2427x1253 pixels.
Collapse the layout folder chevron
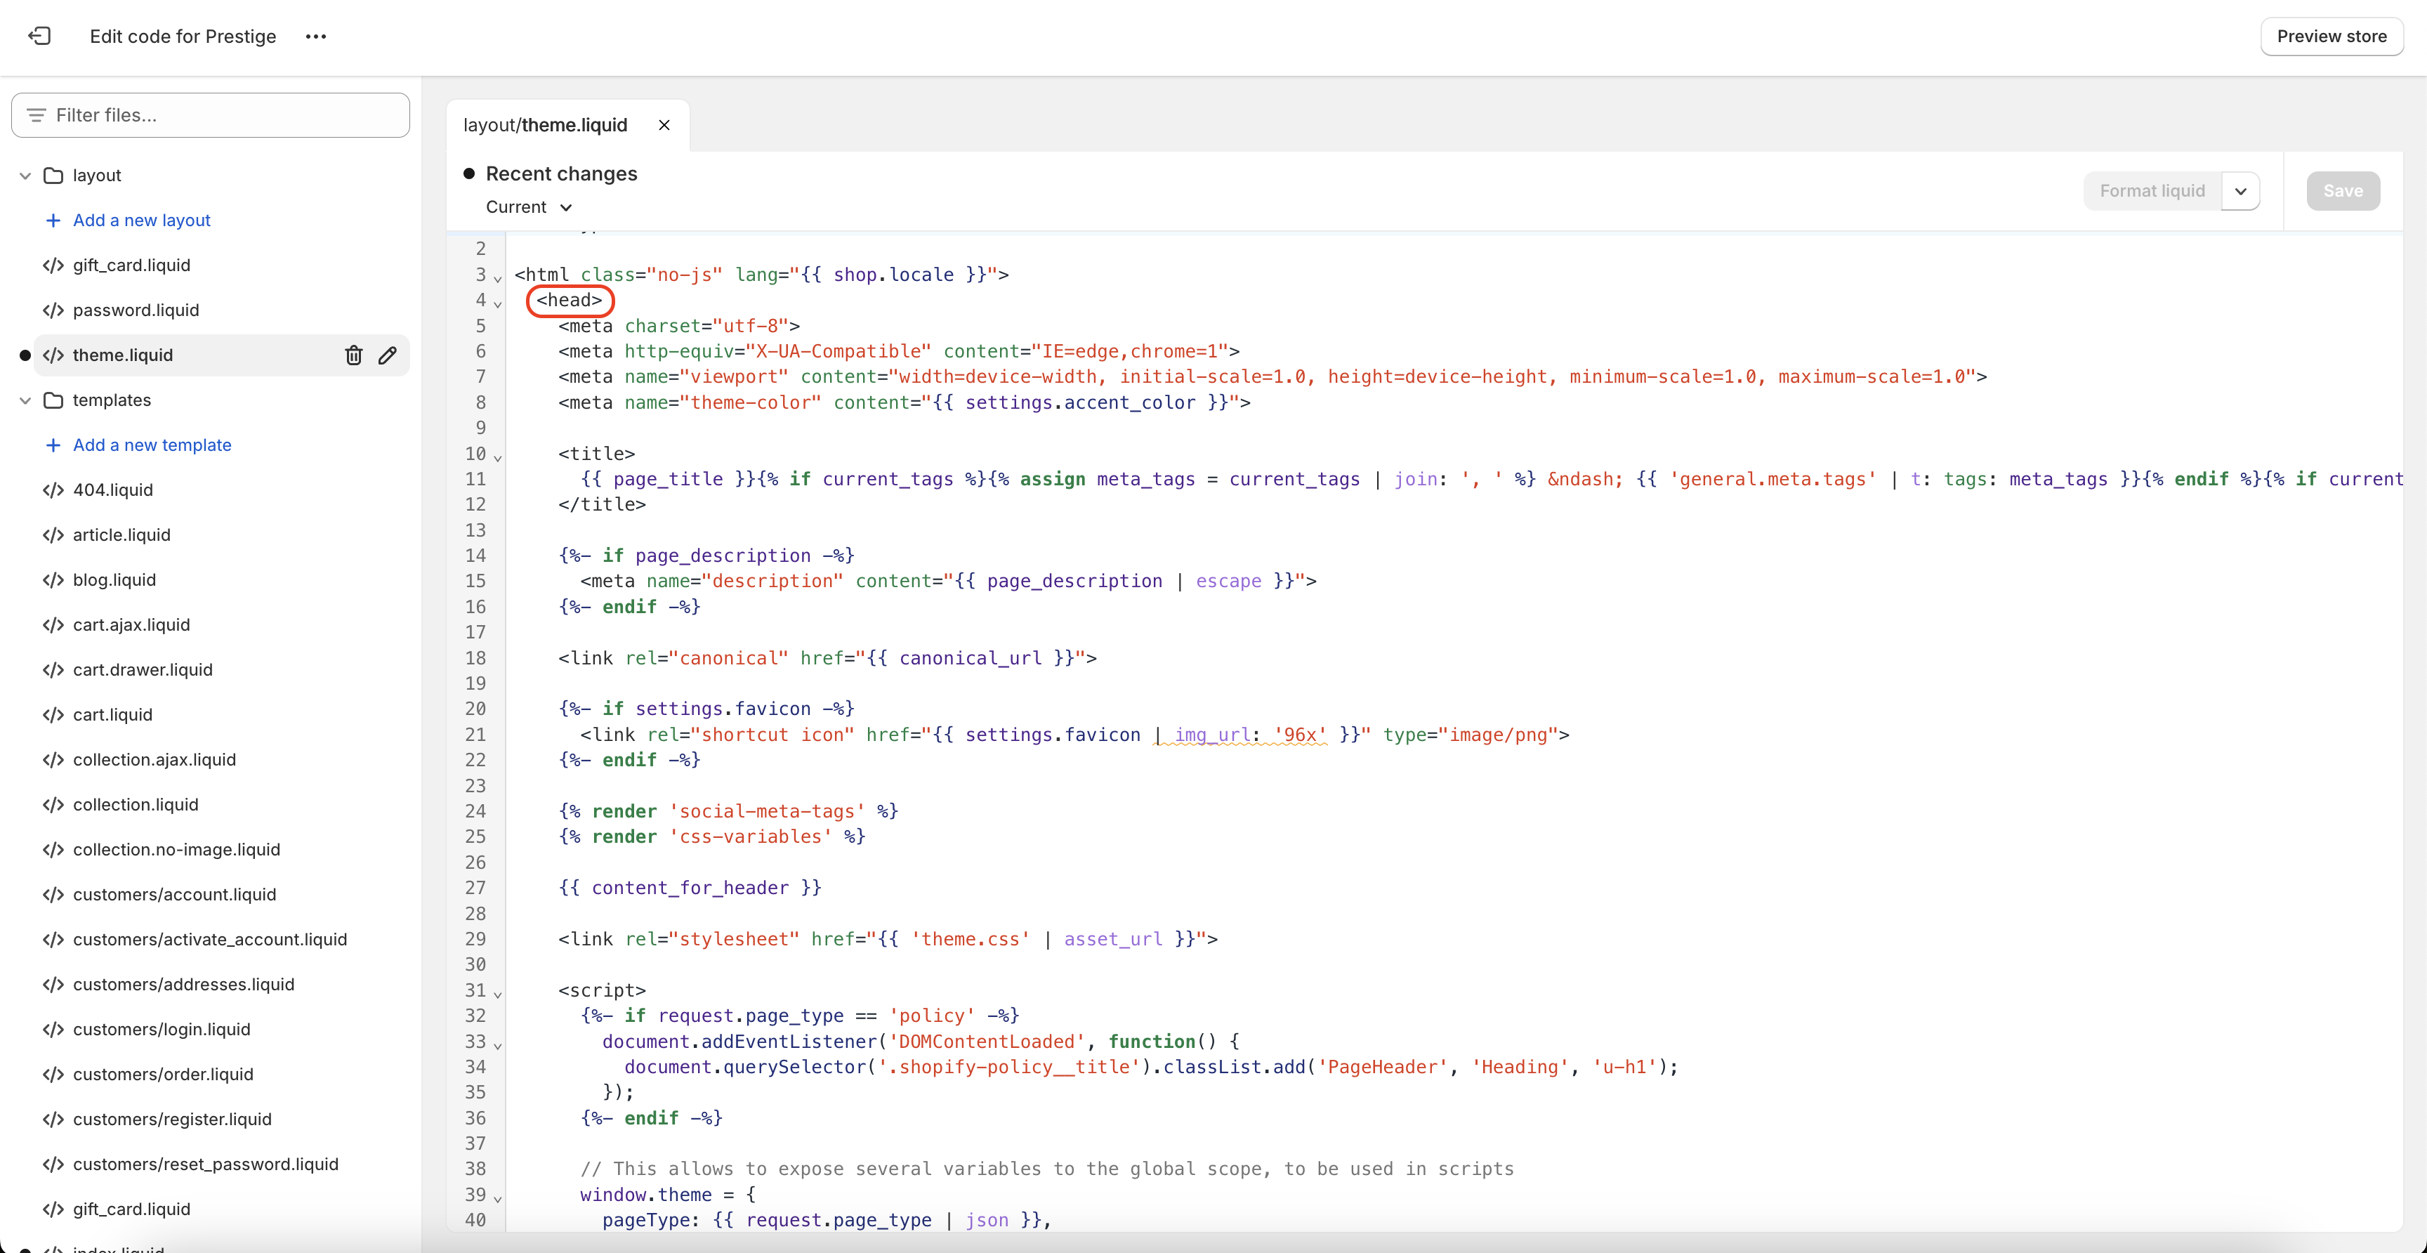click(x=25, y=175)
